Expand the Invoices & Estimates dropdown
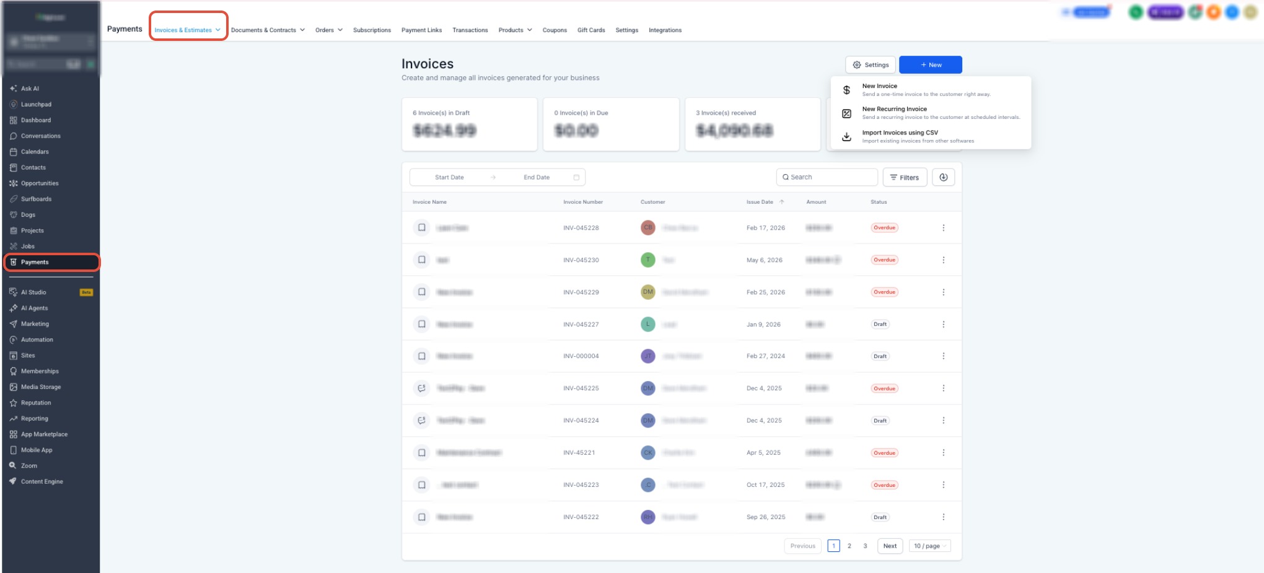Image resolution: width=1264 pixels, height=573 pixels. 188,30
